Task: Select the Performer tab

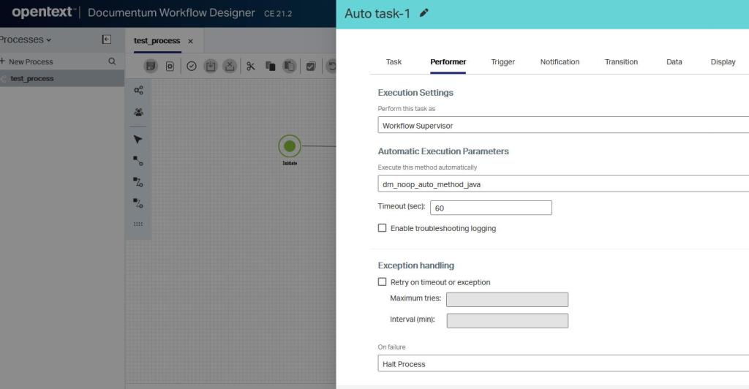Action: pyautogui.click(x=448, y=61)
